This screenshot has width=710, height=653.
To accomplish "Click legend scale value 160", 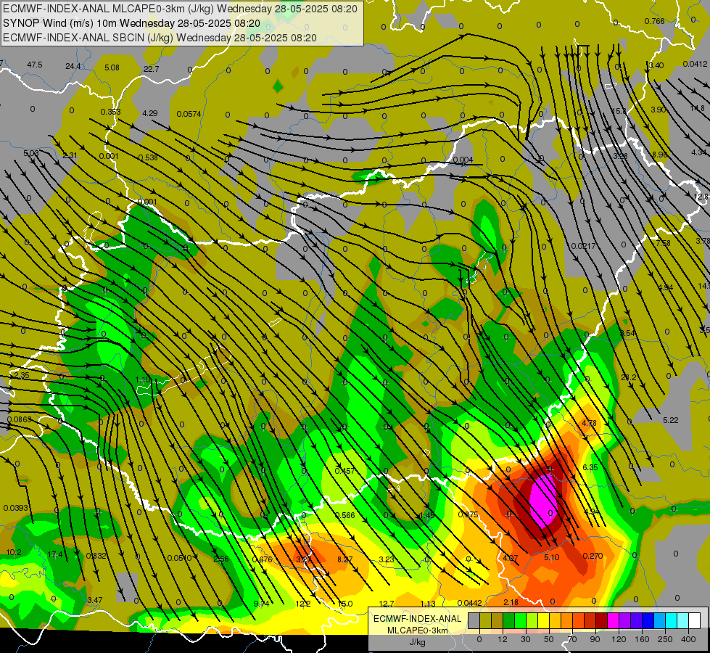I will pyautogui.click(x=642, y=639).
